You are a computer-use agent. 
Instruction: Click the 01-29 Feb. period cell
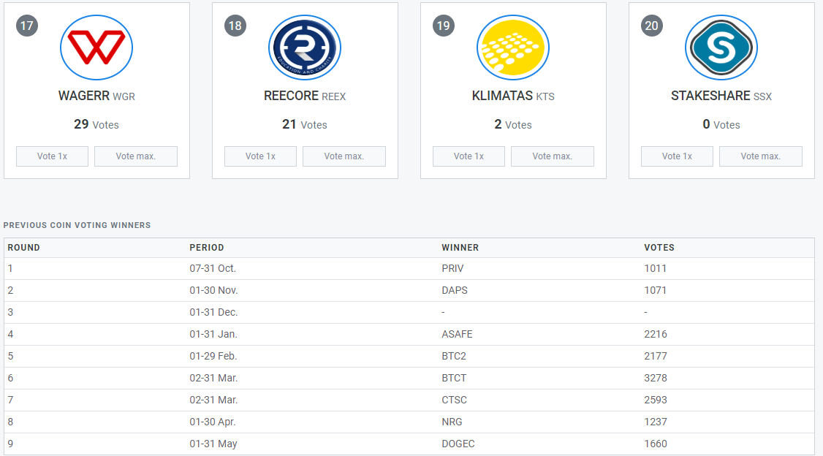213,357
